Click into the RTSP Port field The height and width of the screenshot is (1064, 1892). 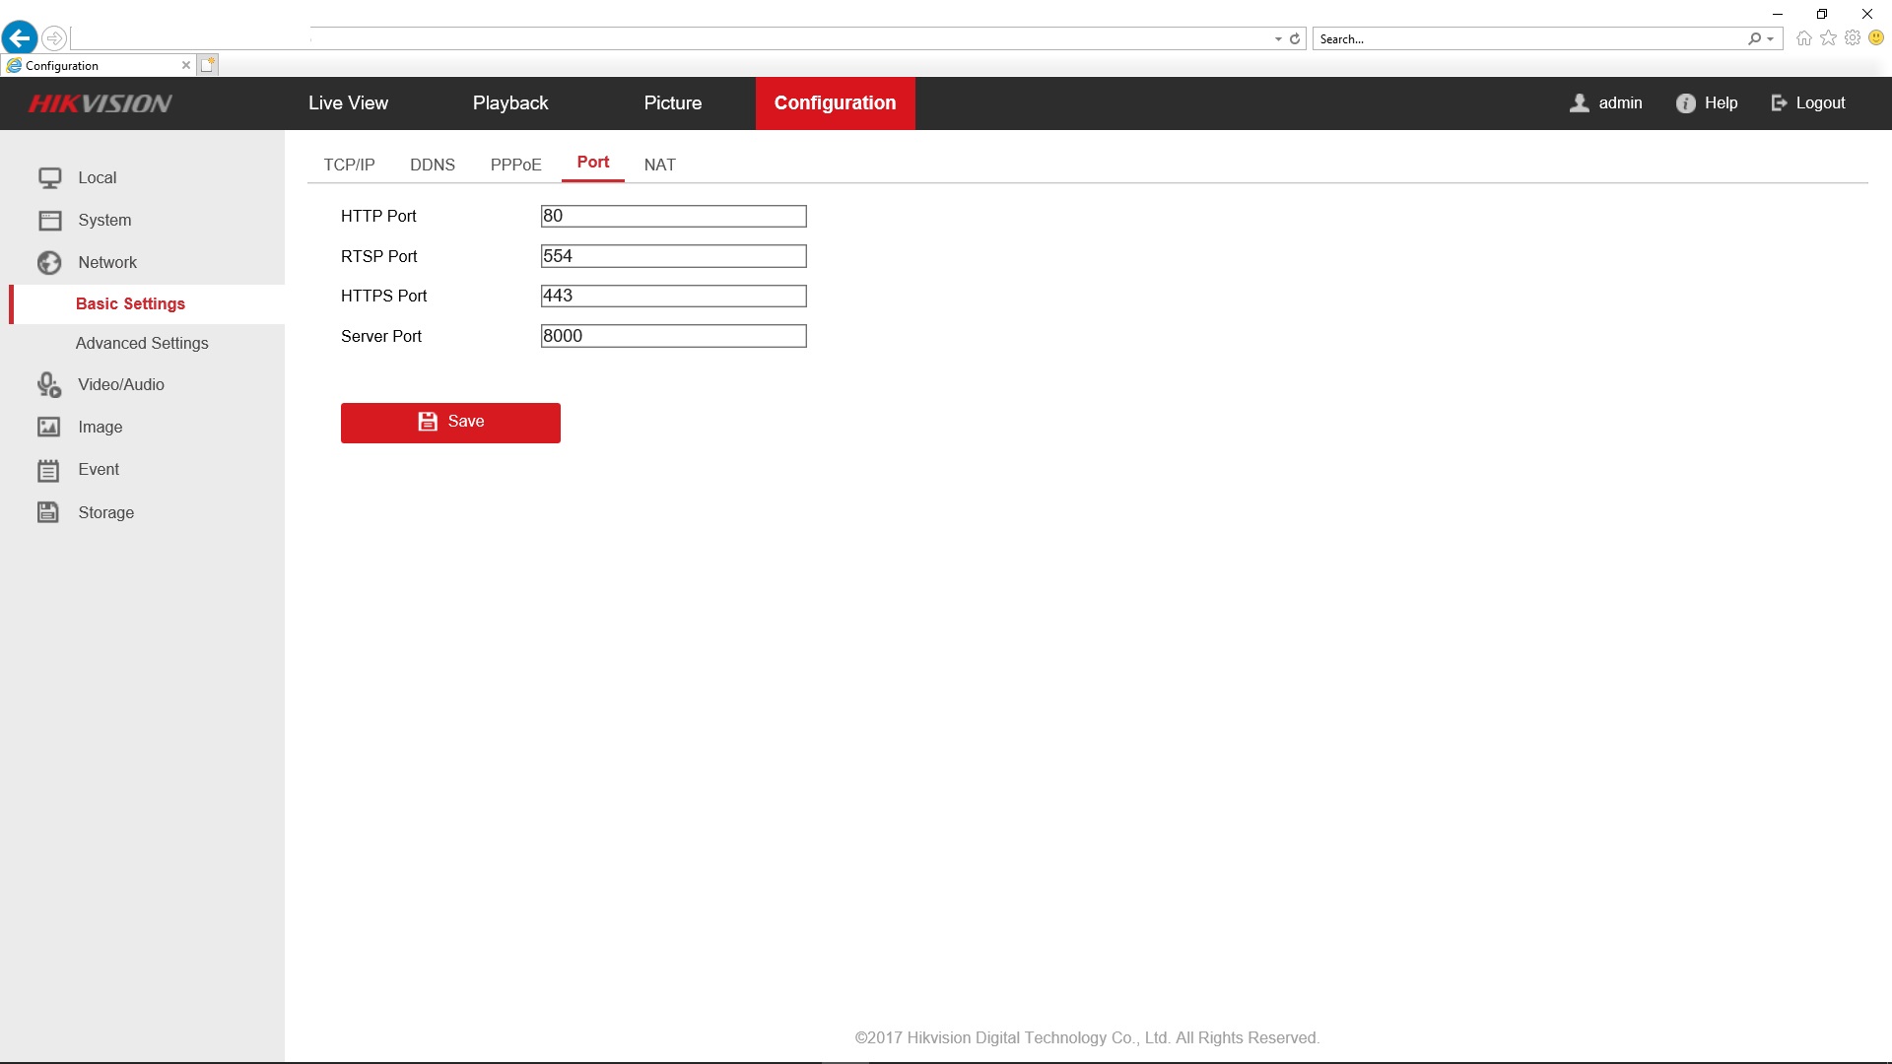click(673, 256)
